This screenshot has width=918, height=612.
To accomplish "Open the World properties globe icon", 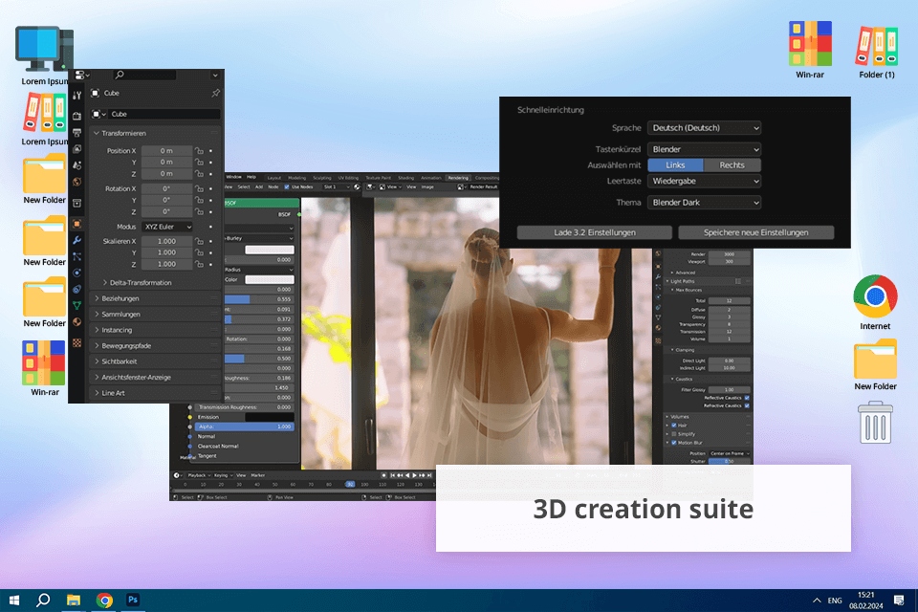I will [76, 182].
